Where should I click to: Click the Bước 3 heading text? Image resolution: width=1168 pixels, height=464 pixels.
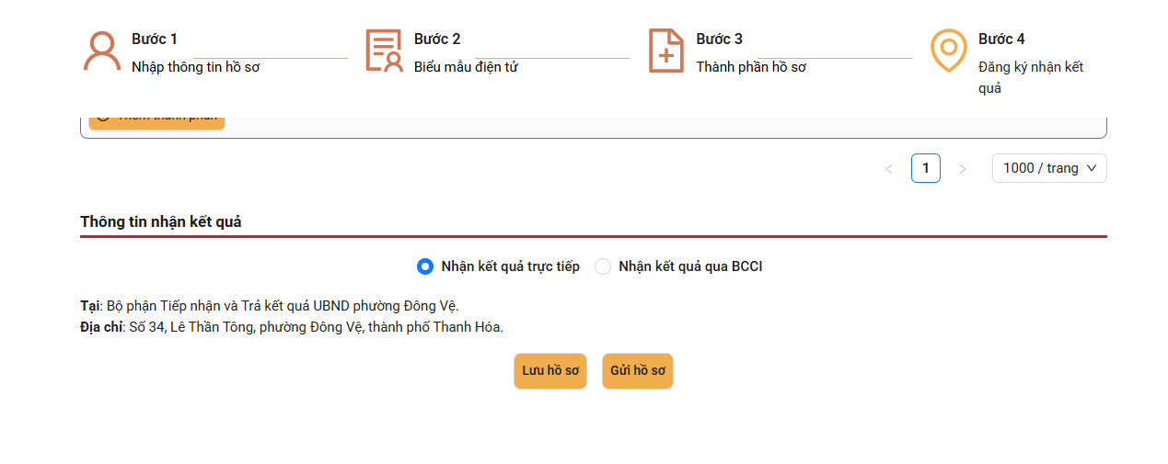click(720, 39)
